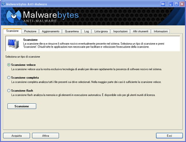Open the Quarantena tab
Screen dimensions: 186x142
tap(72, 31)
